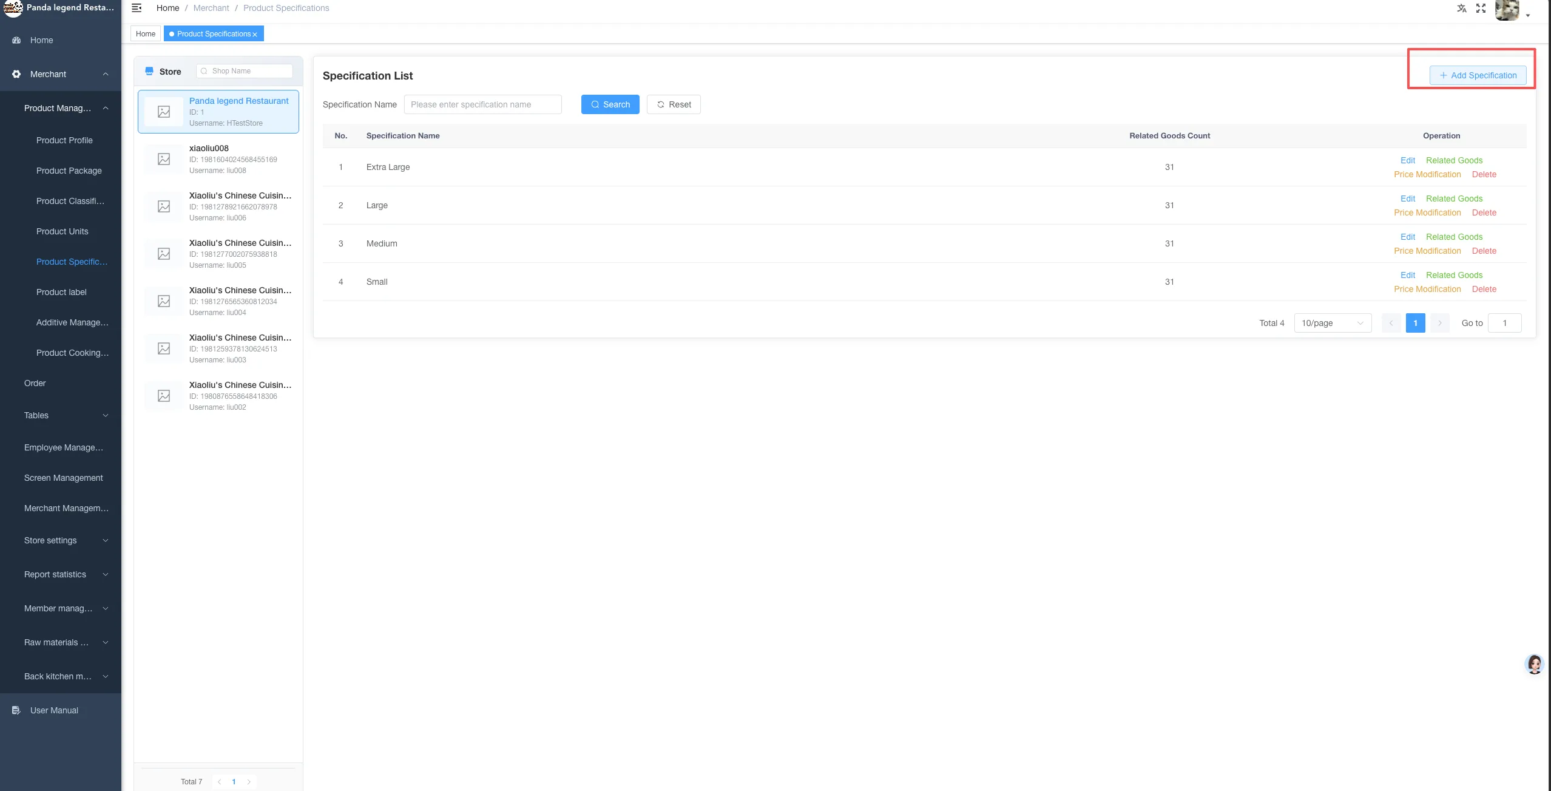
Task: Open Price Modification for Large
Action: tap(1427, 212)
